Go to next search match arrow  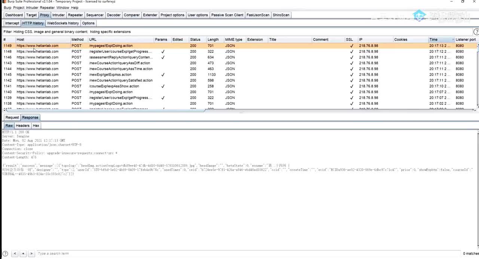31,253
